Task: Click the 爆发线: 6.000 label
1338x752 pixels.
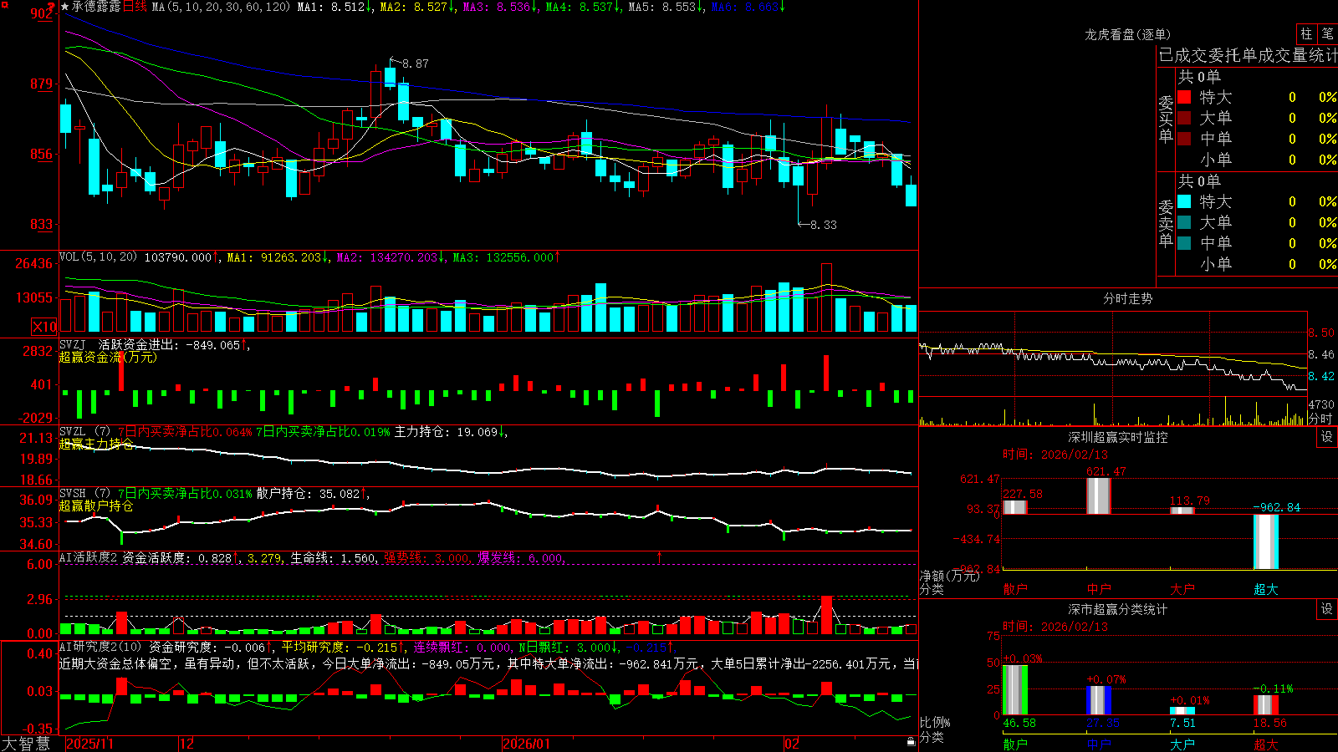Action: (521, 558)
